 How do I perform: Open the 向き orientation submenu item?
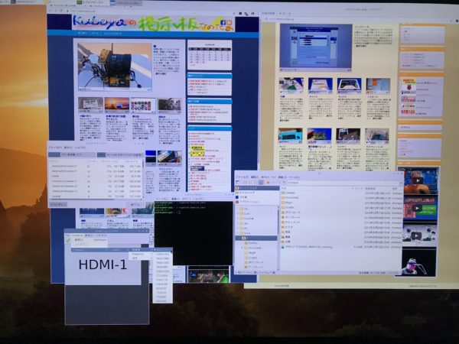(142, 258)
